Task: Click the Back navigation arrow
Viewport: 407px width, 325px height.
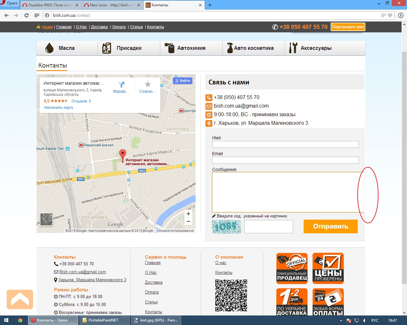Action: click(6, 15)
